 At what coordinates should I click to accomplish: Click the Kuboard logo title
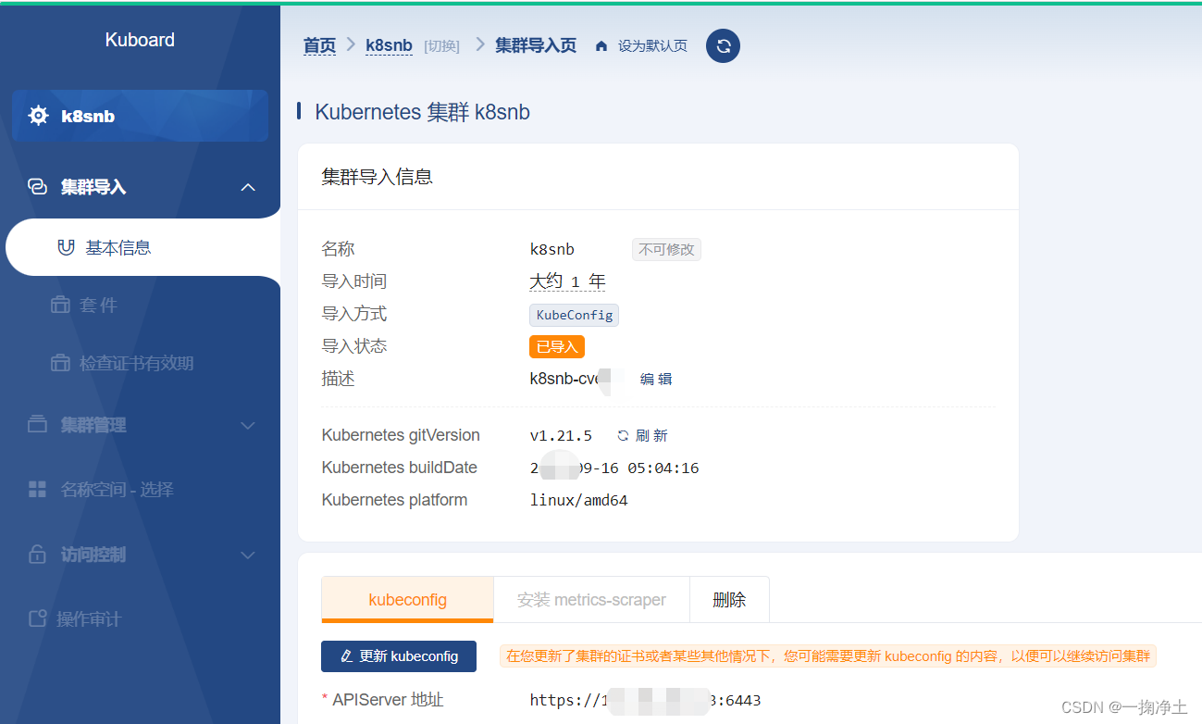[x=140, y=40]
